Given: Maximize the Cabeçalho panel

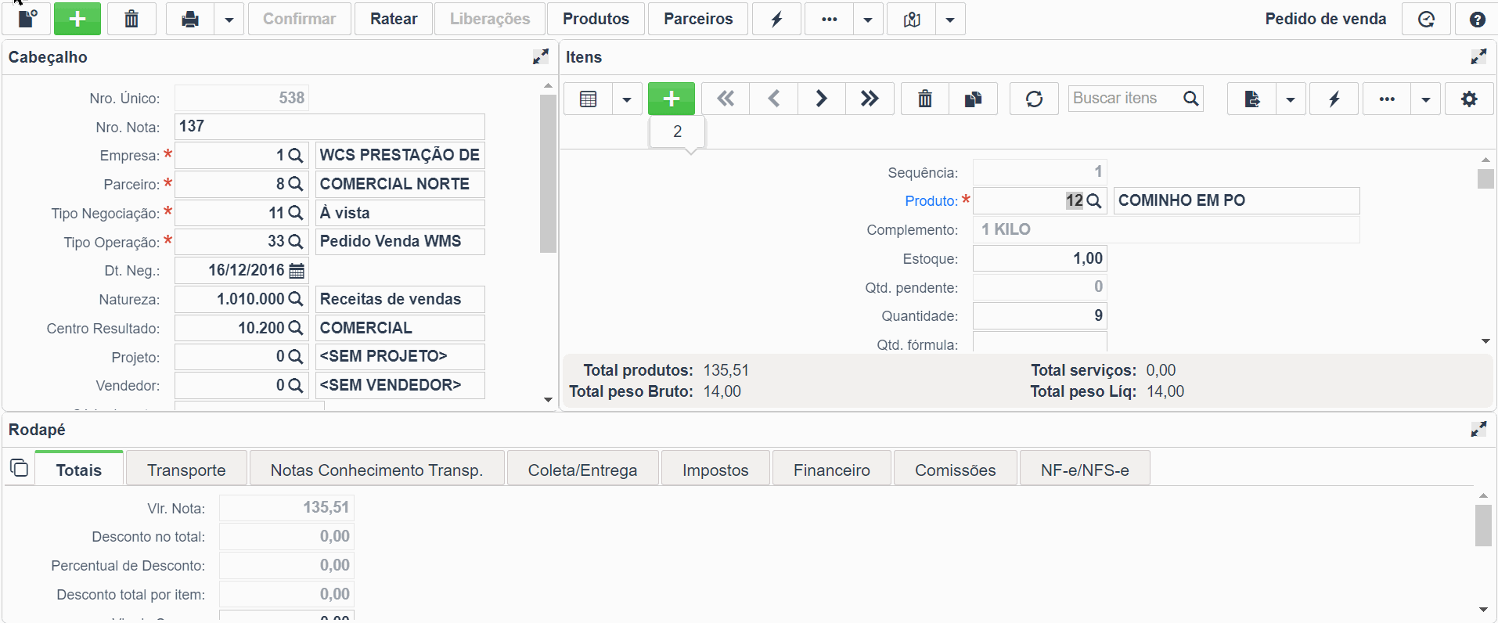Looking at the screenshot, I should (540, 57).
